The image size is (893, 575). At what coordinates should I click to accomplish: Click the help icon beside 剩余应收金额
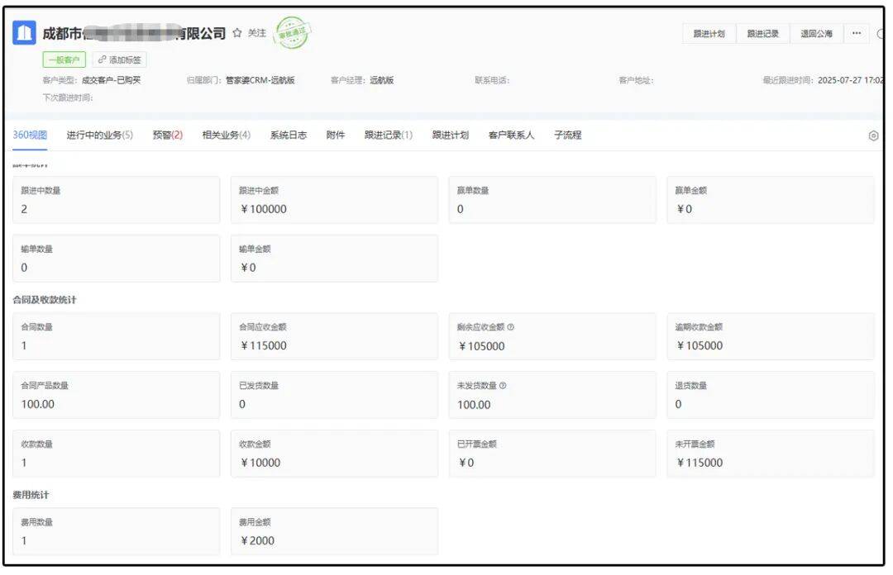click(x=511, y=327)
